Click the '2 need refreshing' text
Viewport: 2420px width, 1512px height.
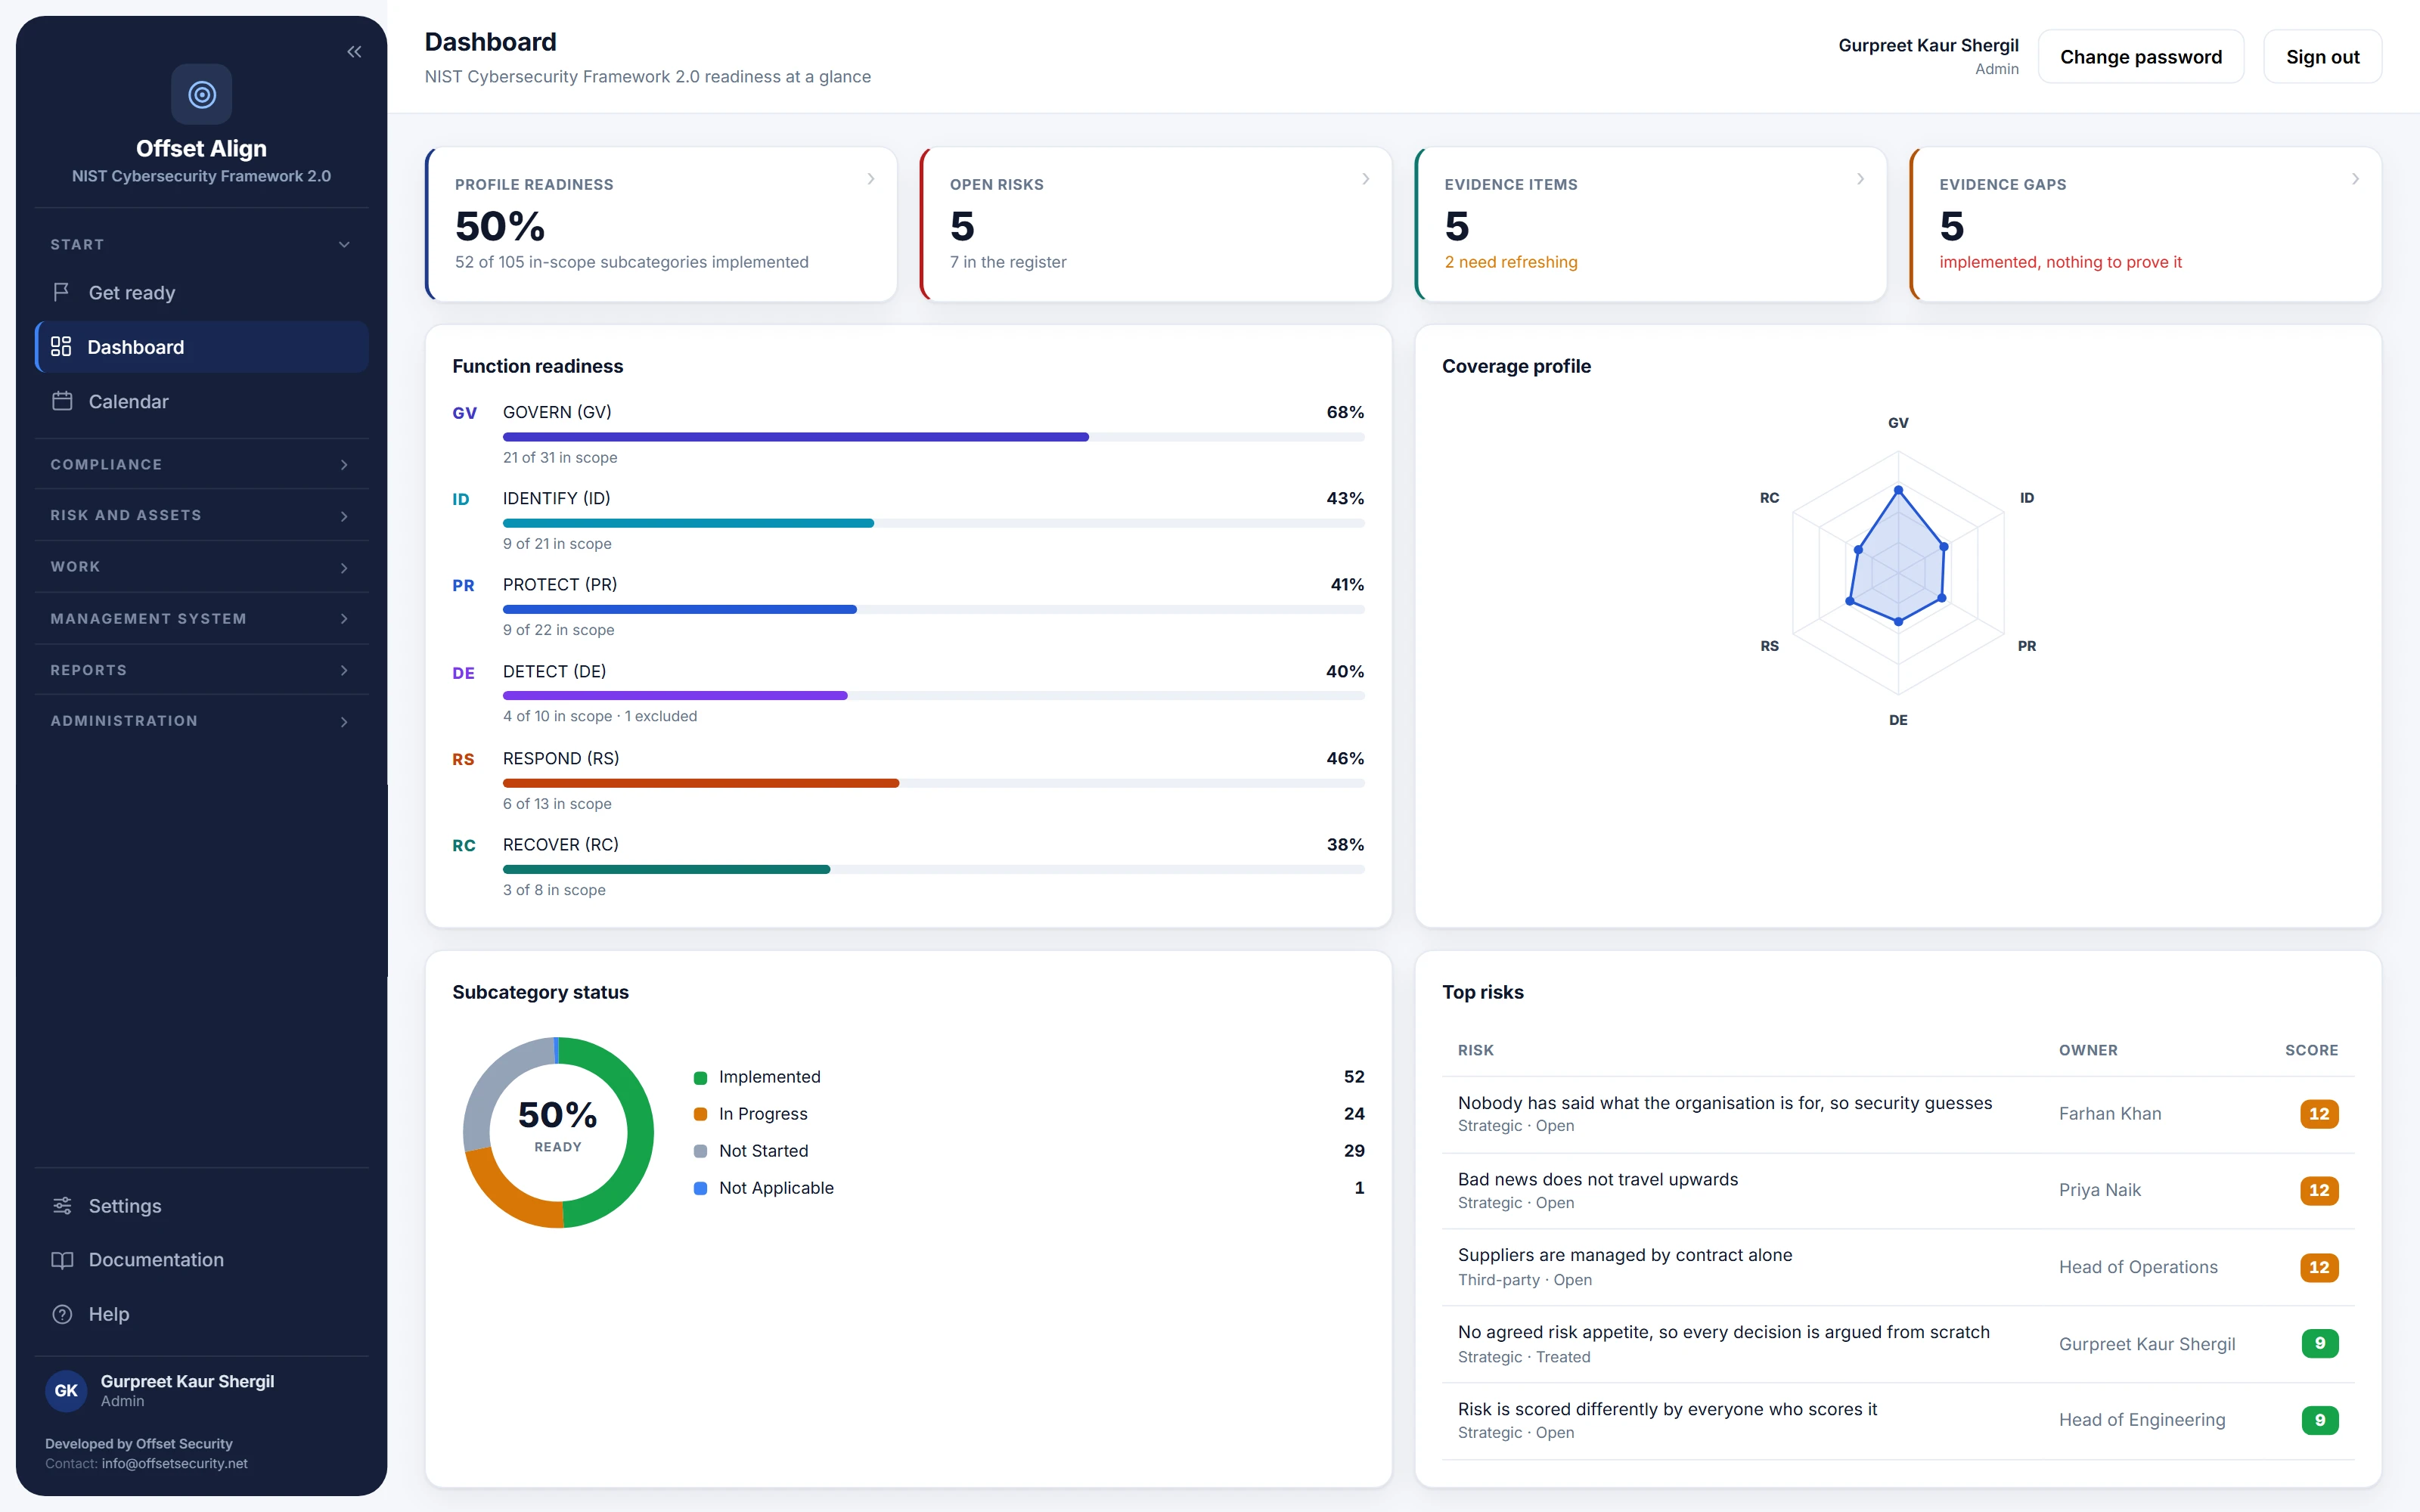pos(1510,262)
